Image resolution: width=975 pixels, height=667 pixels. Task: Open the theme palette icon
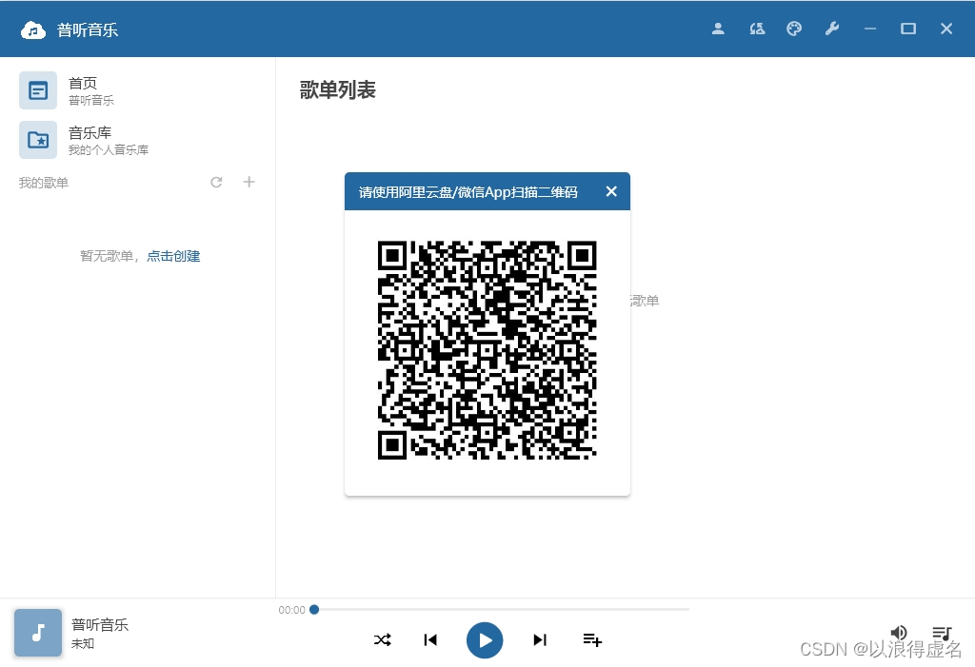[x=794, y=29]
